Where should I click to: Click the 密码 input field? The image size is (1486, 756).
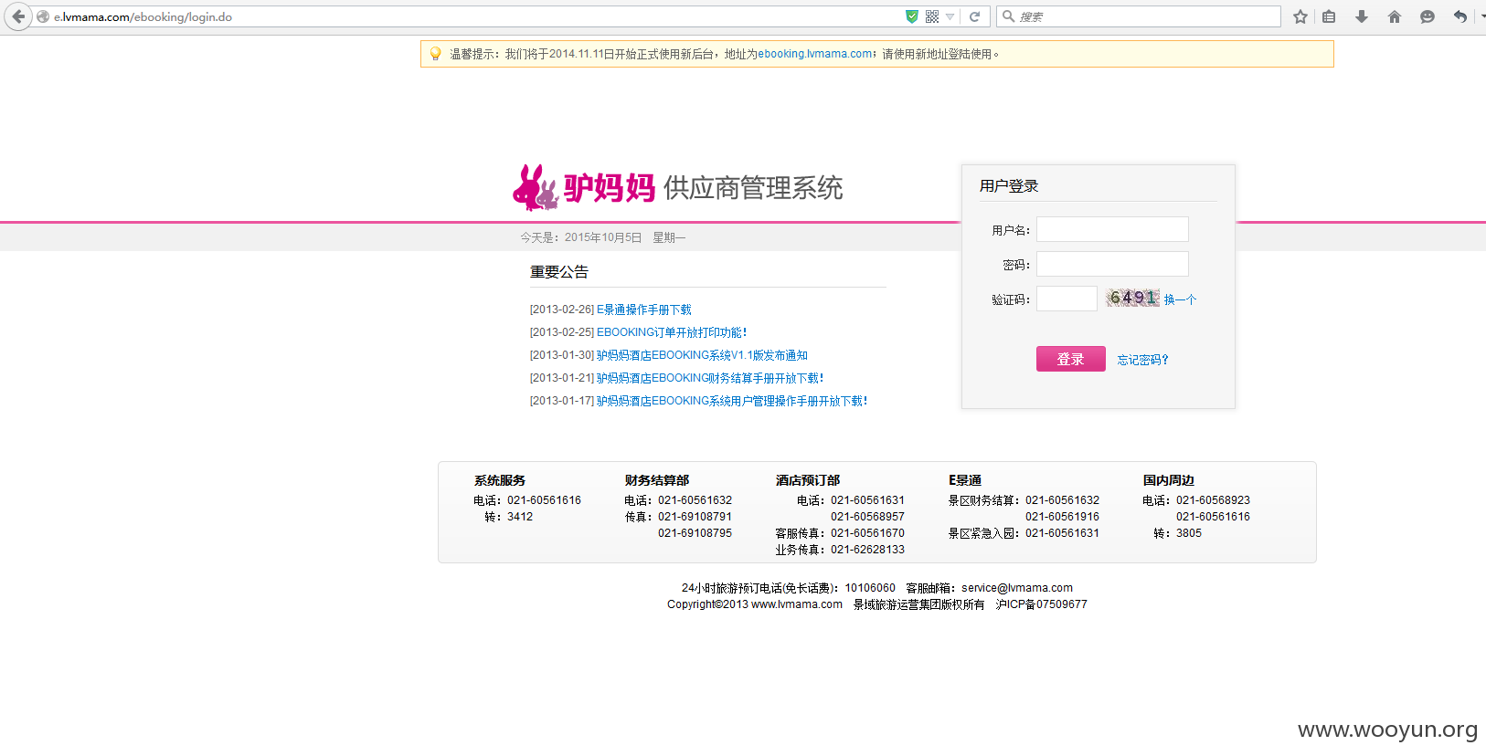point(1112,264)
